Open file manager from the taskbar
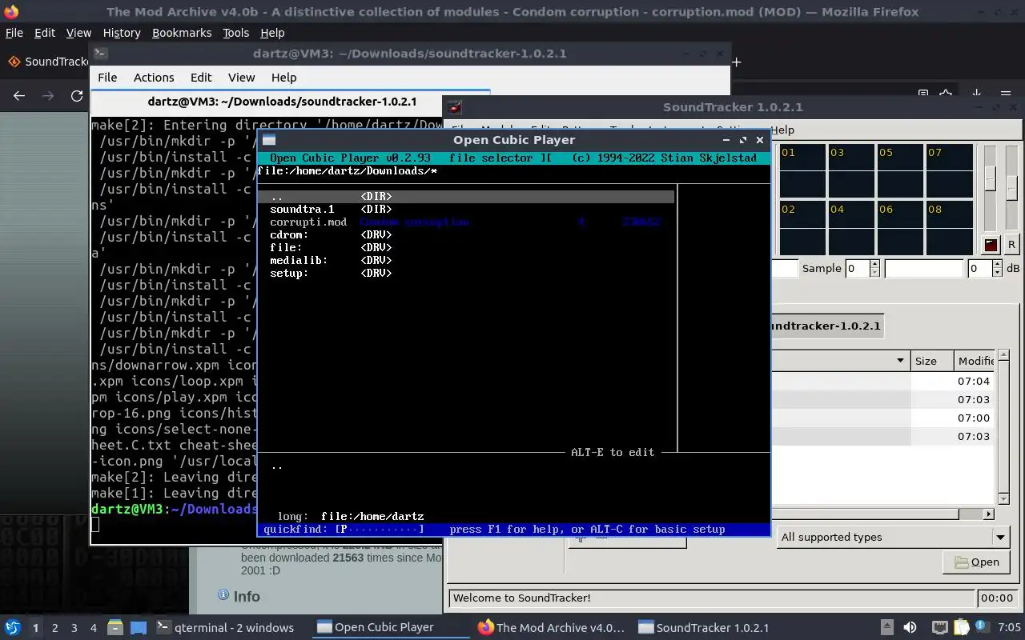This screenshot has height=640, width=1025. pos(115,627)
